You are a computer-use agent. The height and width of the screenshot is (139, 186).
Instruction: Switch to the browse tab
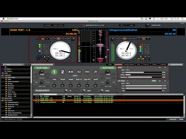[x=146, y=64]
